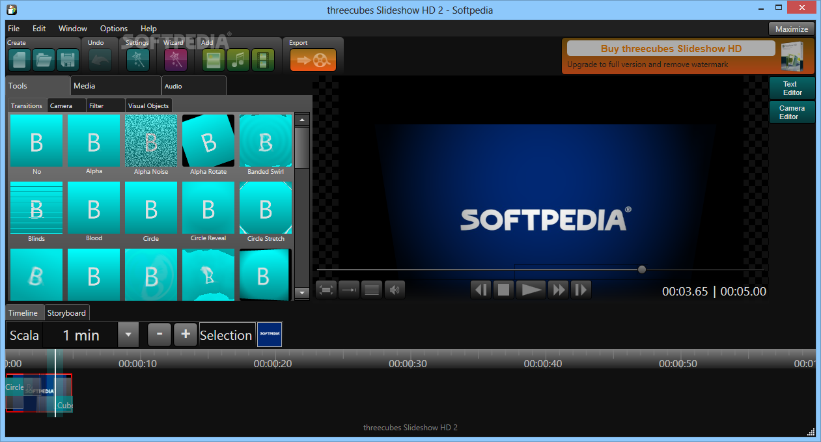Select the Softpedia clip on timeline
The image size is (821, 442).
point(39,393)
